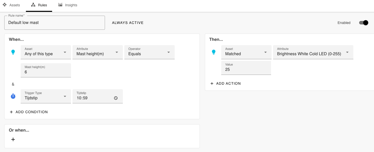
Task: Click the Insights chart icon
Action: coord(60,5)
